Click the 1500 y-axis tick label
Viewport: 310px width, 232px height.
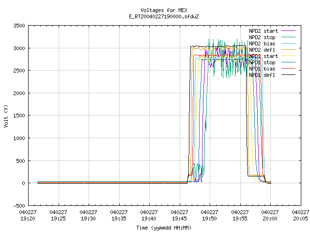(x=19, y=116)
